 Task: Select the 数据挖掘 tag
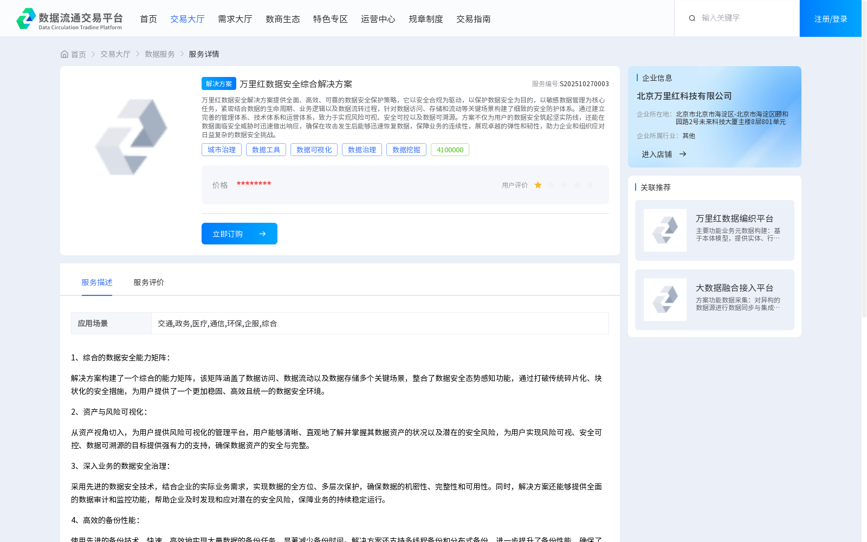(x=406, y=150)
